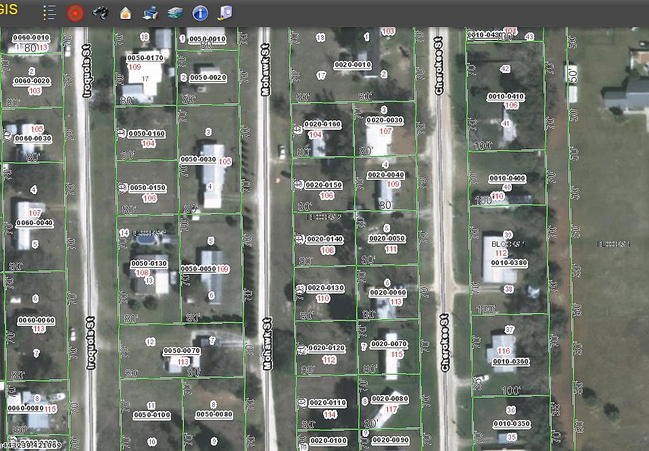
Task: Print the map with printer icon
Action: pyautogui.click(x=151, y=12)
